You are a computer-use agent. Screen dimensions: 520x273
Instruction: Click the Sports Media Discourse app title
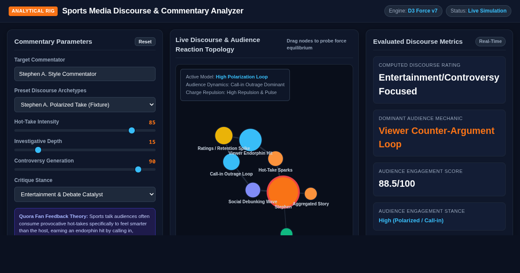(x=153, y=11)
